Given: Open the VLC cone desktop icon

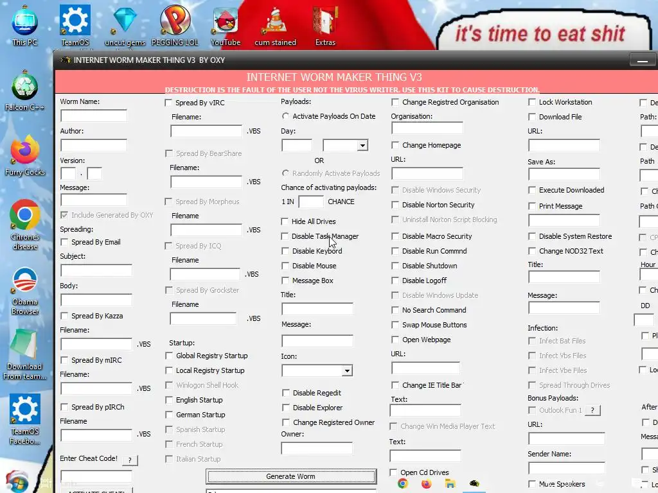Looking at the screenshot, I should tap(275, 25).
